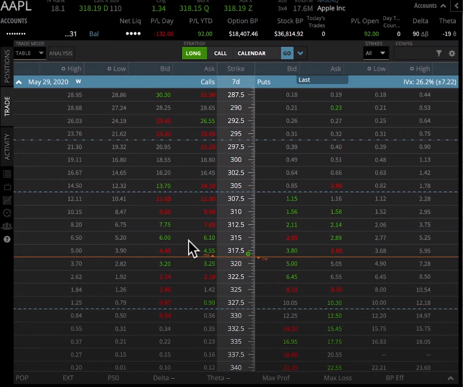Screen dimensions: 463x387
Task: Open the strategy dropdown chevron beside GO
Action: click(300, 54)
